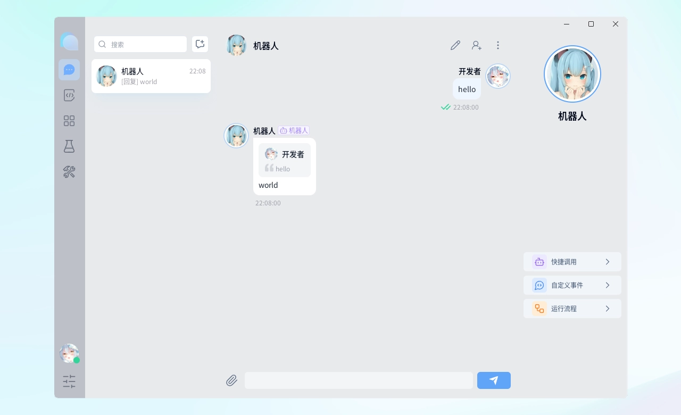
Task: Click the large robot avatar in right panel
Action: click(x=572, y=74)
